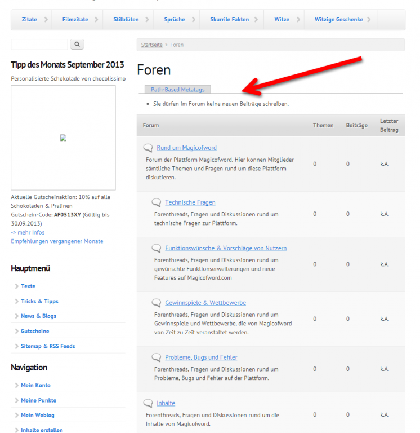Click the search magnifier button
The width and height of the screenshot is (420, 433).
pyautogui.click(x=77, y=44)
